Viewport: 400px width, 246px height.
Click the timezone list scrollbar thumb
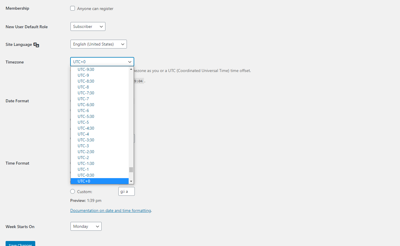pos(131,170)
